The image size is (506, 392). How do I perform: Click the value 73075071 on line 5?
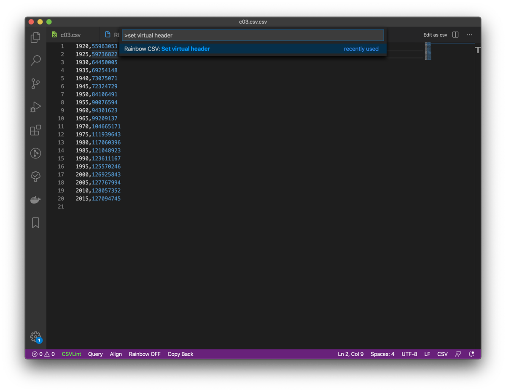click(105, 78)
